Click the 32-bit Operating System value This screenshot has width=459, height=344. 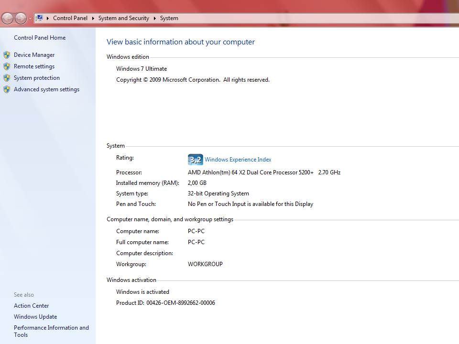click(x=219, y=193)
